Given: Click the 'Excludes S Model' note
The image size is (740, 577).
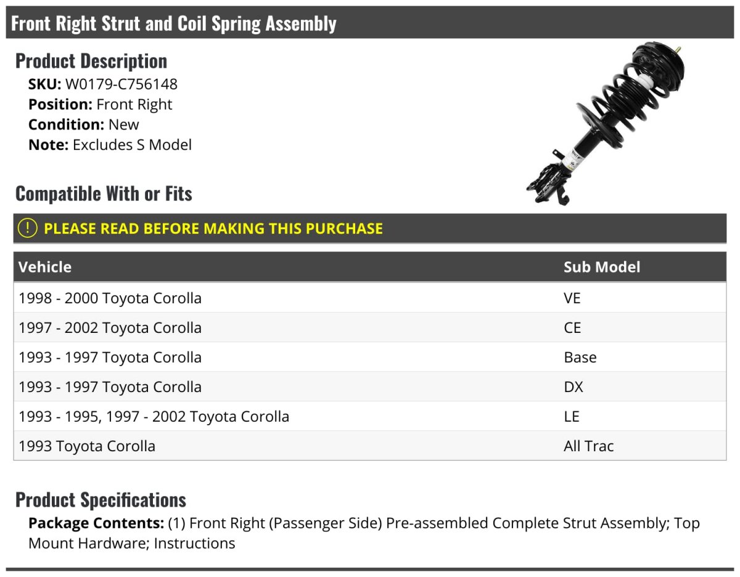Looking at the screenshot, I should click(x=132, y=145).
